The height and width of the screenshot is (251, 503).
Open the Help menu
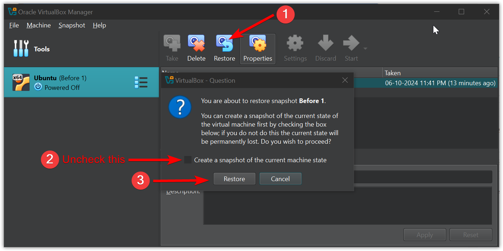coord(99,25)
